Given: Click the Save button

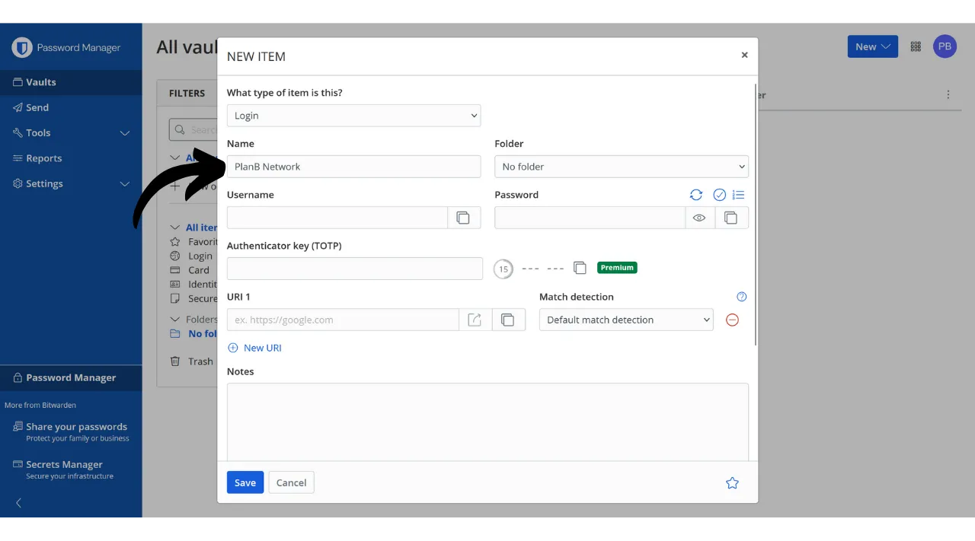Looking at the screenshot, I should [x=245, y=482].
